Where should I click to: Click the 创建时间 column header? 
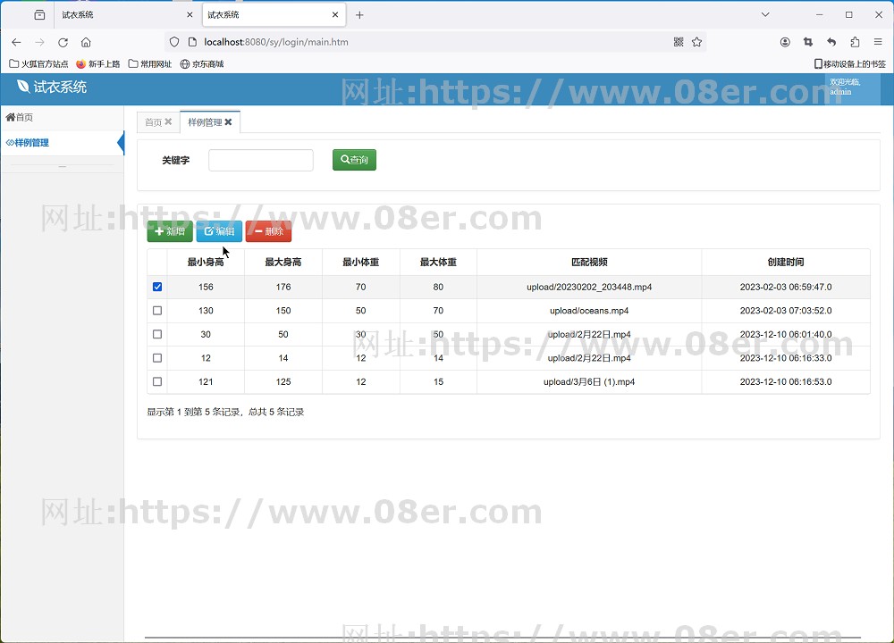pos(786,262)
